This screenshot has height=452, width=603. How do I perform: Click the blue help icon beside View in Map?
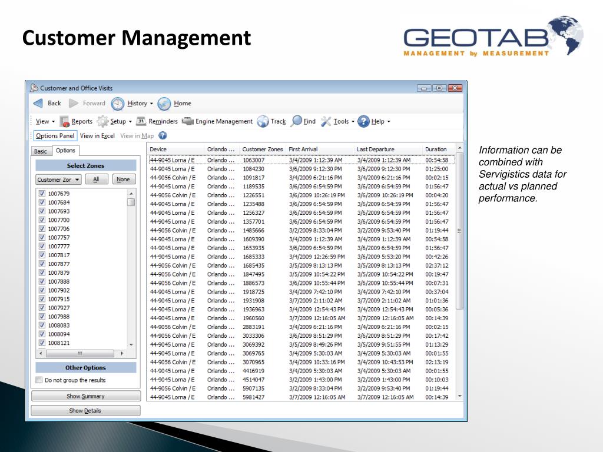click(x=163, y=135)
